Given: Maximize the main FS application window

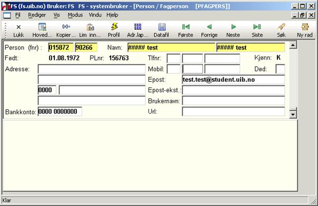Looking at the screenshot, I should click(x=303, y=6).
